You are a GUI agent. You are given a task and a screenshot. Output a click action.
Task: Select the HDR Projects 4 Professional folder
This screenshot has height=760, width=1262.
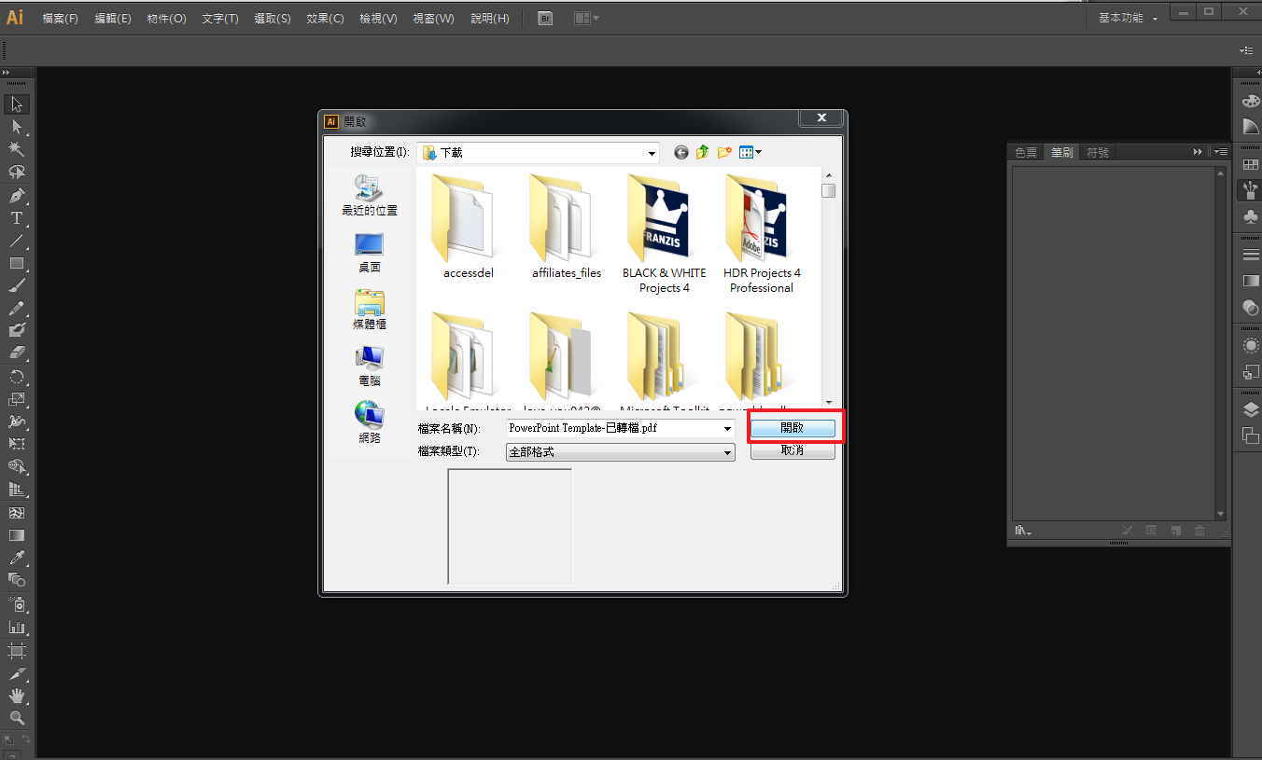click(762, 234)
